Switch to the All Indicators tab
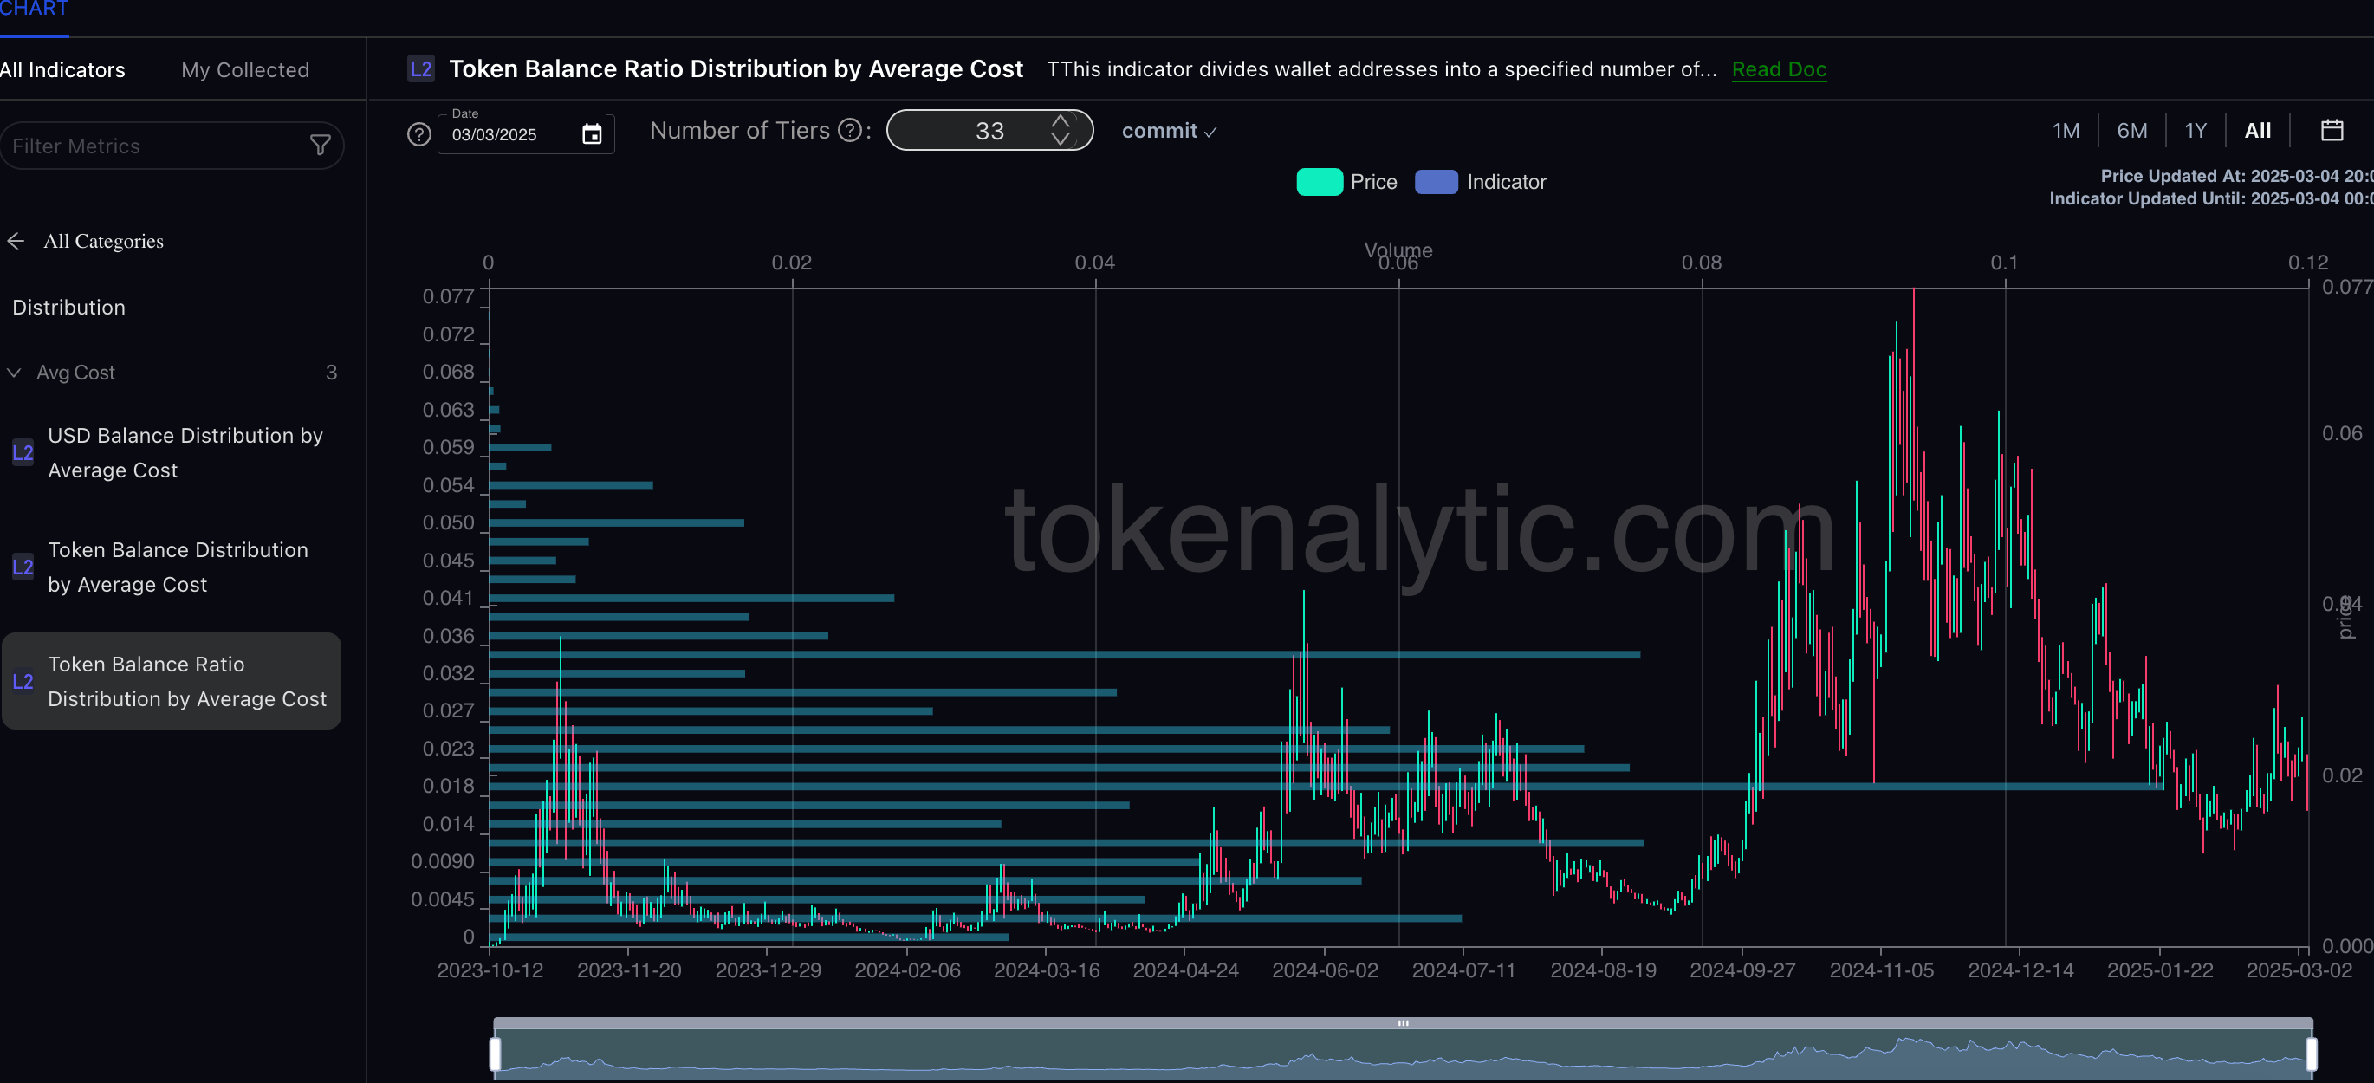Viewport: 2374px width, 1083px height. coord(62,70)
